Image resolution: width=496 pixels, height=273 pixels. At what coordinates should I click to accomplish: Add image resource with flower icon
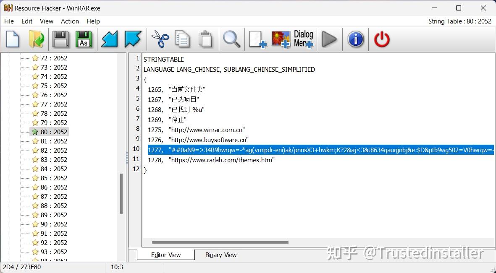pos(281,39)
